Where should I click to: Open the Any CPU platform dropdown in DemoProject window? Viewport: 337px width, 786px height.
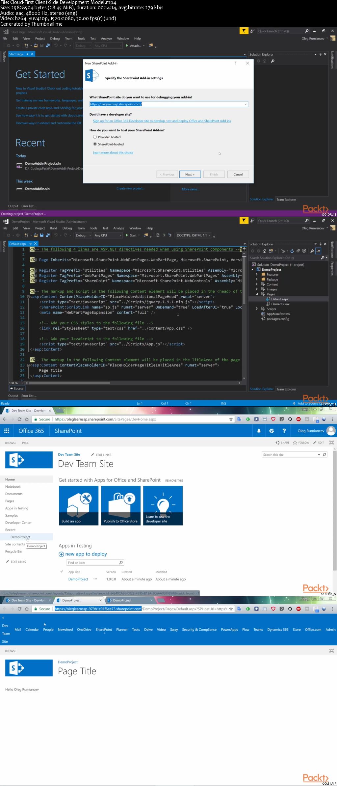[x=108, y=235]
